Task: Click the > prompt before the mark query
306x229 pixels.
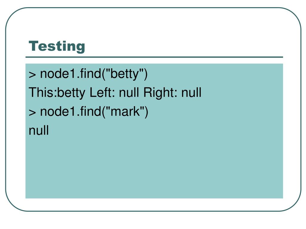Action: click(32, 112)
